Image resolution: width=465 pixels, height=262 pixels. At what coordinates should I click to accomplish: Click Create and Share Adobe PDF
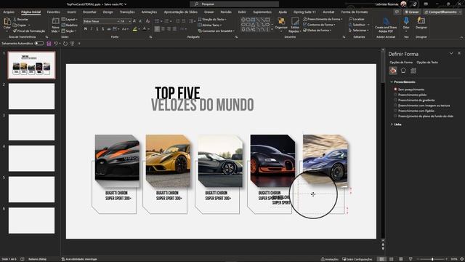(x=386, y=25)
